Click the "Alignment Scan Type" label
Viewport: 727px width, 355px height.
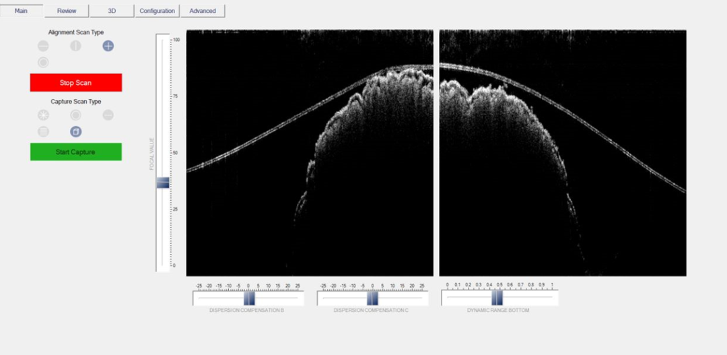(76, 32)
